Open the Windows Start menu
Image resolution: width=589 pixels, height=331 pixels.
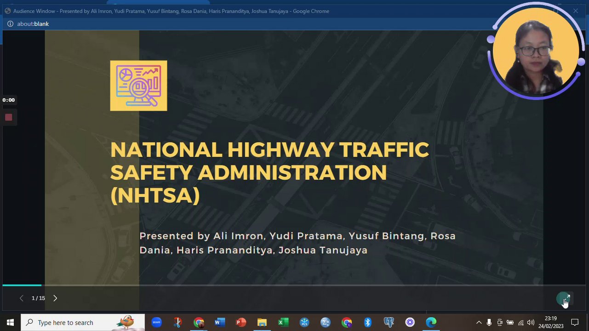[10, 322]
